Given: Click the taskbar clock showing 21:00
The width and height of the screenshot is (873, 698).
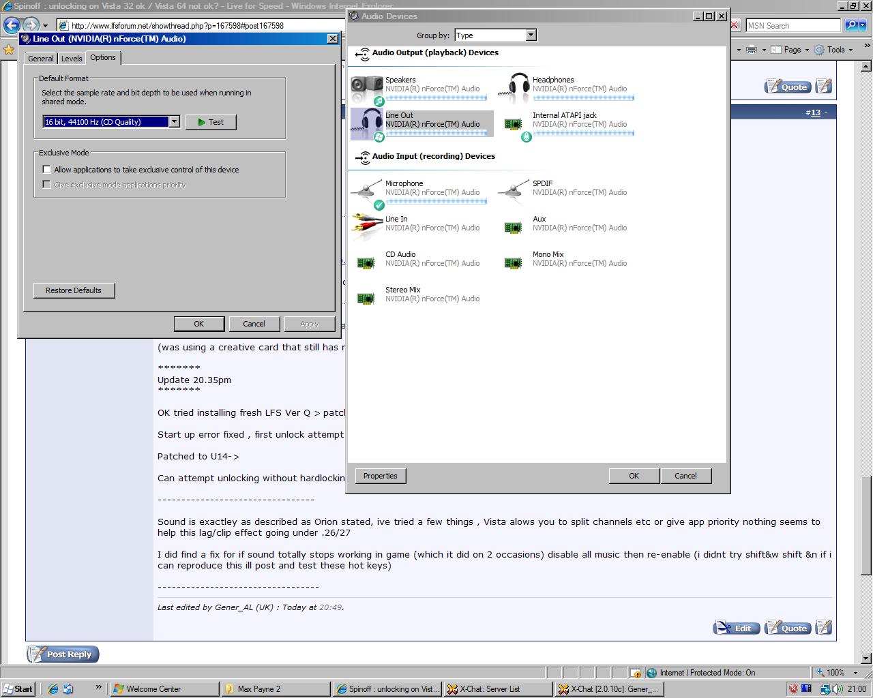Looking at the screenshot, I should pos(857,689).
